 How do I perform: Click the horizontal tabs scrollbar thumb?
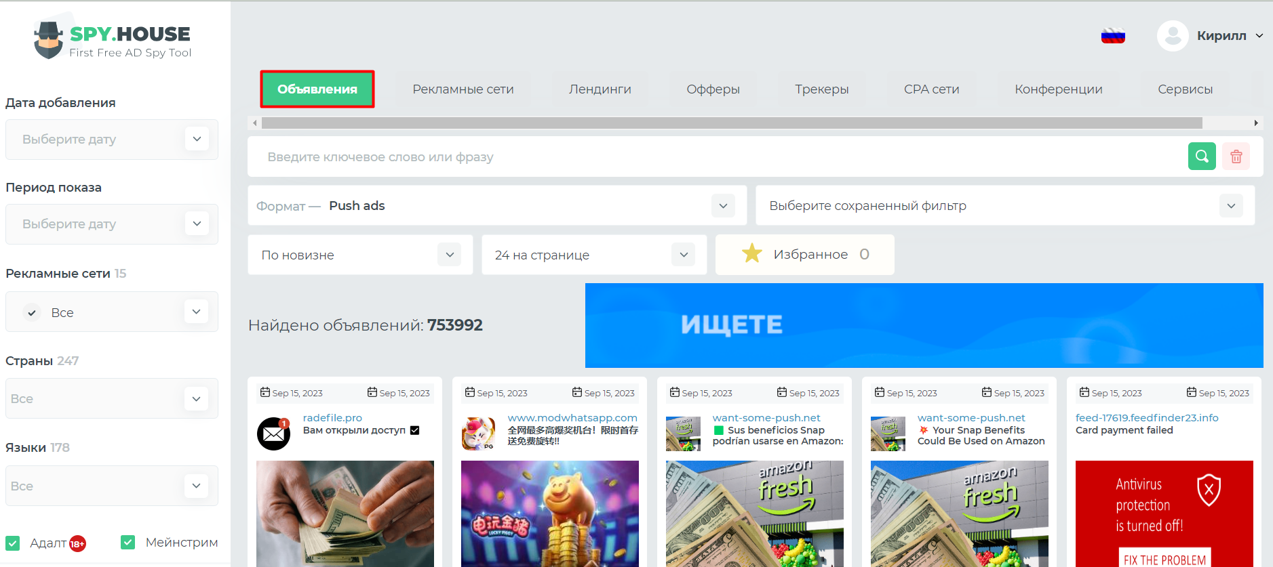click(x=732, y=123)
